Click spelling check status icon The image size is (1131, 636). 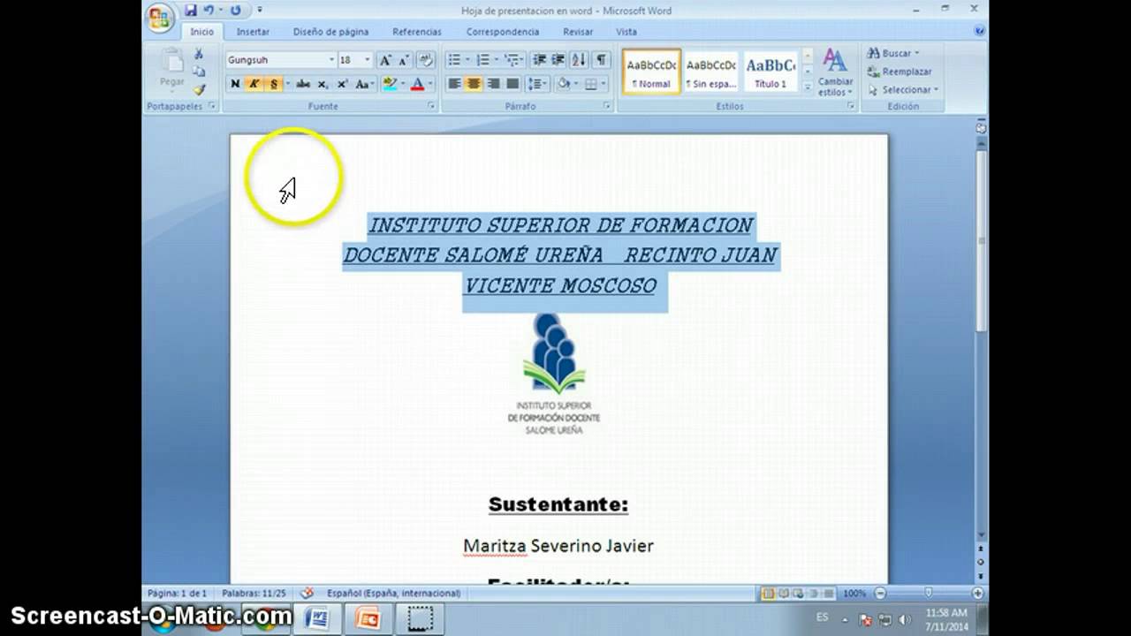click(307, 594)
